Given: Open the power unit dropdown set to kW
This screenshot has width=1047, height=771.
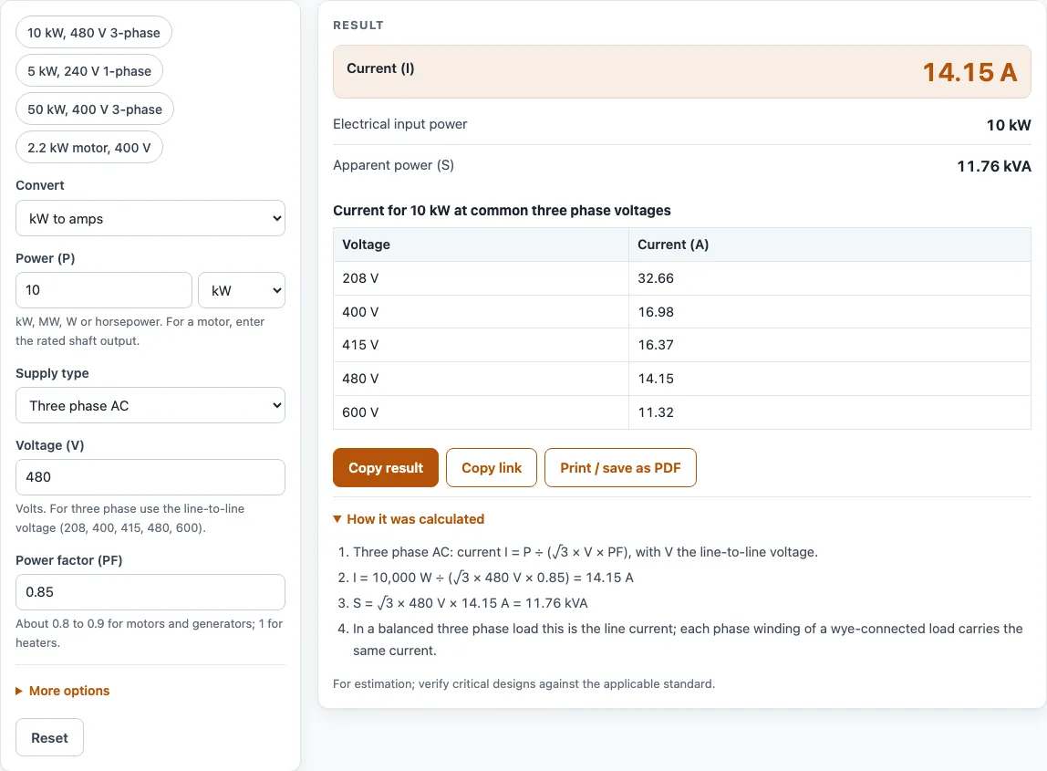Looking at the screenshot, I should point(242,290).
